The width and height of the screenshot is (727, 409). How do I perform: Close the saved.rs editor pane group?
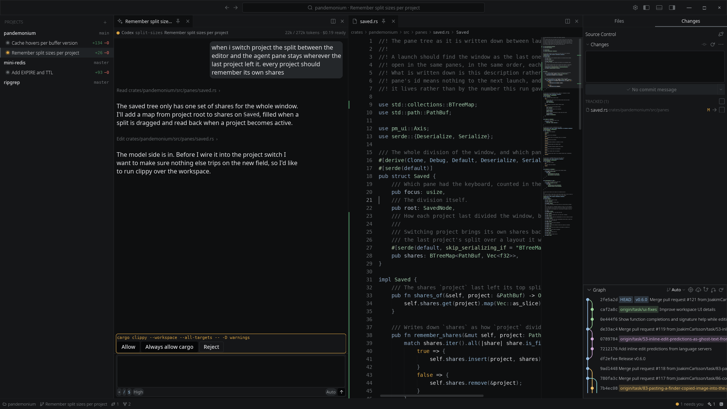(577, 21)
